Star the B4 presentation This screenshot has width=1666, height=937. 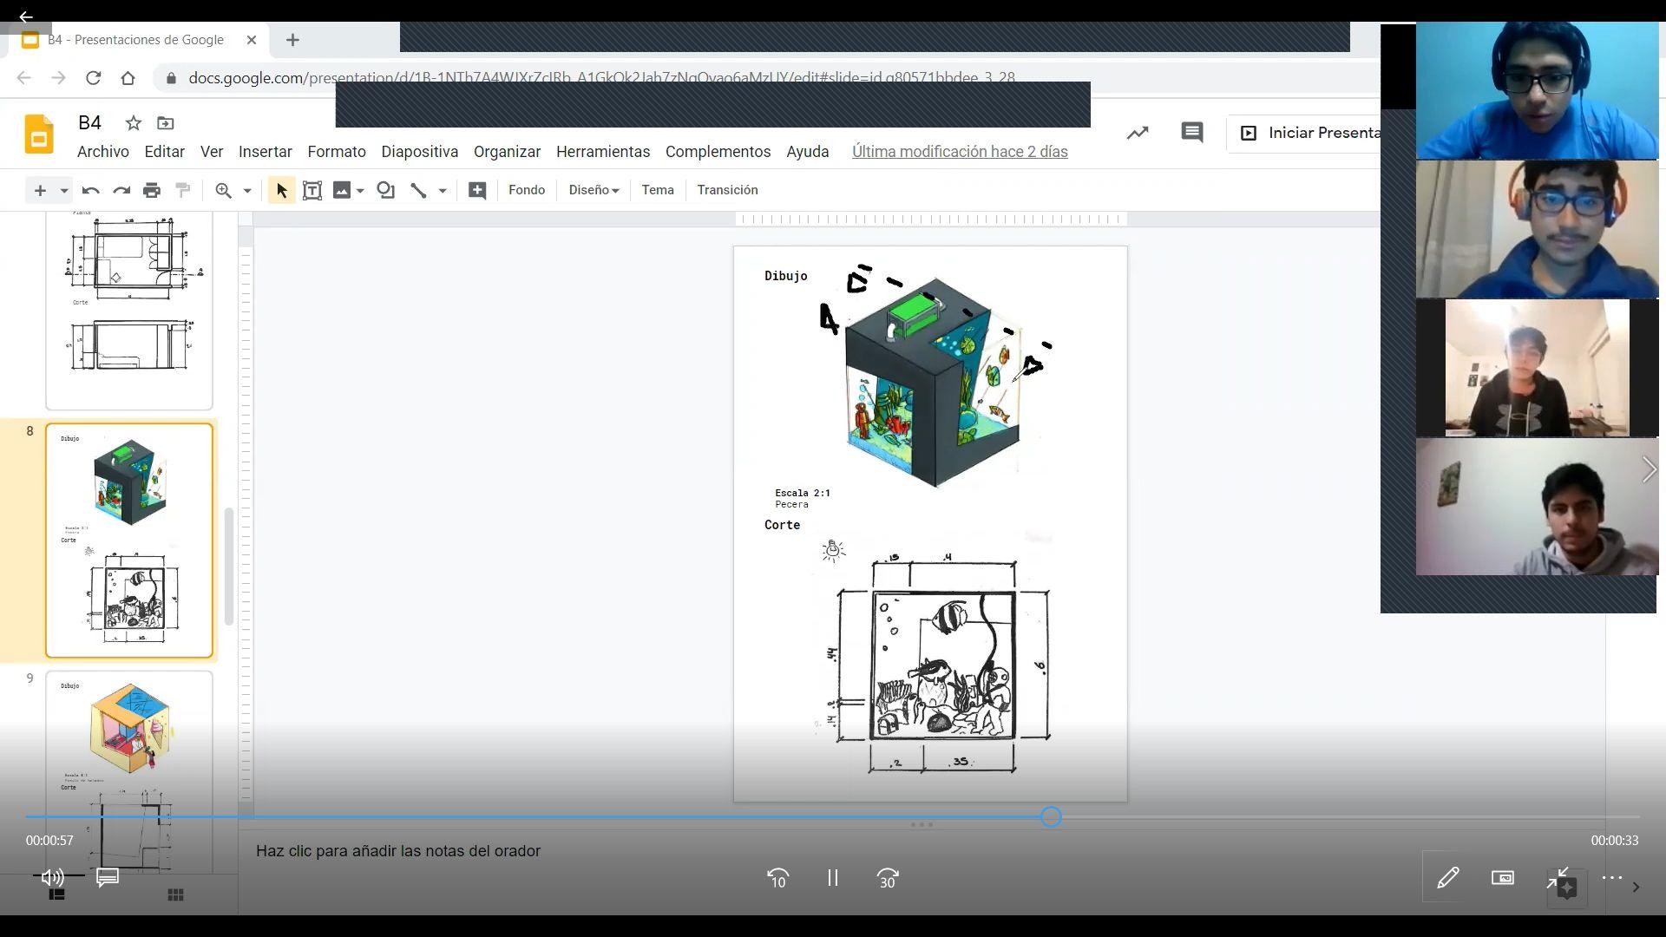[x=133, y=123]
